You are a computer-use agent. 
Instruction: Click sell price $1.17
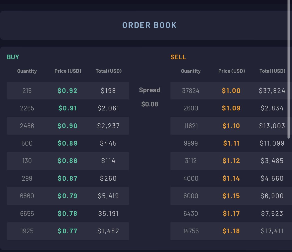231,214
